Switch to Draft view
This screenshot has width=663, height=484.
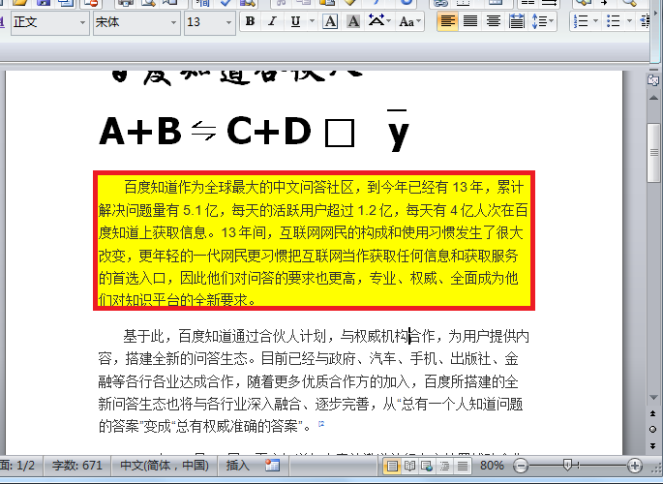pyautogui.click(x=463, y=467)
